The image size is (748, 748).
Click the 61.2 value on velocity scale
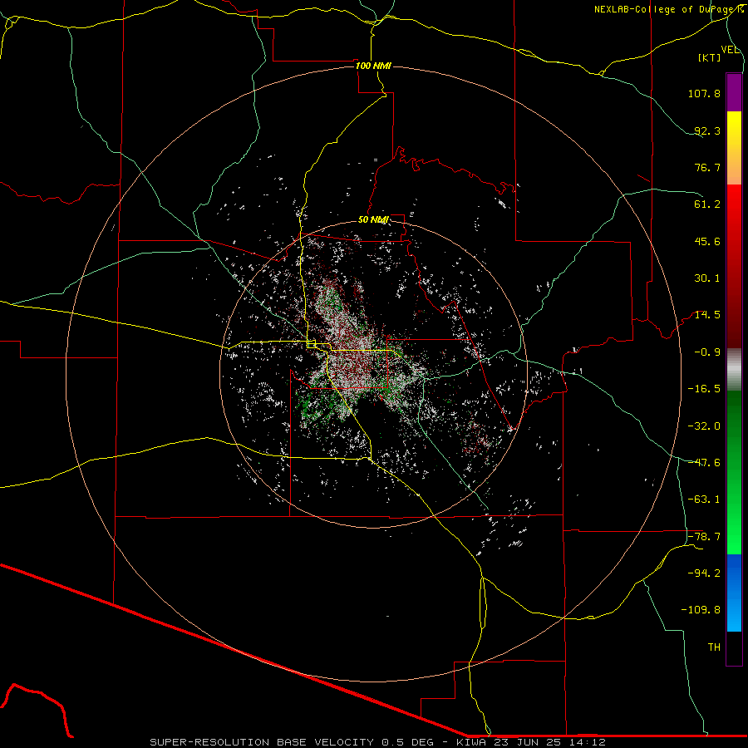(x=707, y=204)
